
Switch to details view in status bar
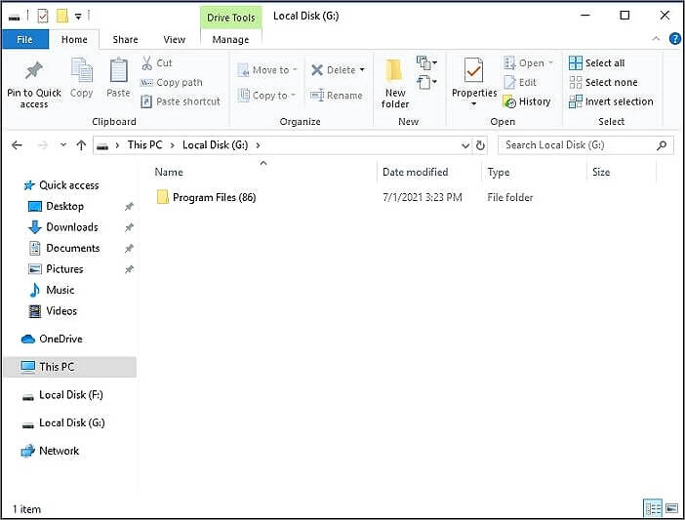point(653,508)
